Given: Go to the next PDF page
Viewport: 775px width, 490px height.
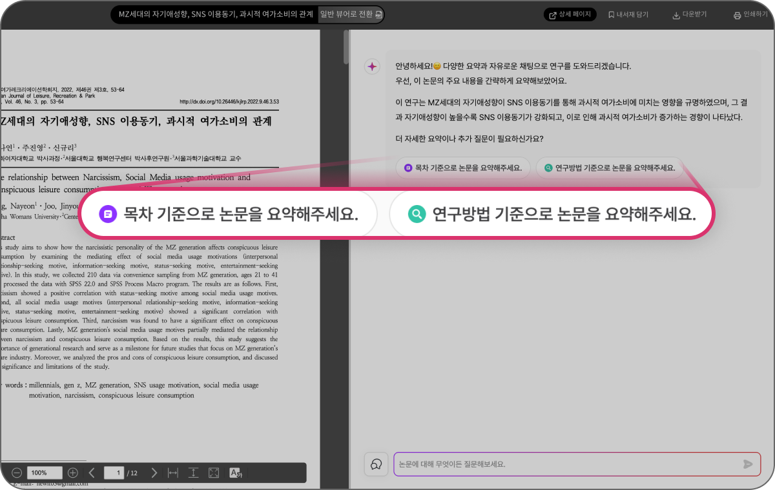Looking at the screenshot, I should (154, 473).
